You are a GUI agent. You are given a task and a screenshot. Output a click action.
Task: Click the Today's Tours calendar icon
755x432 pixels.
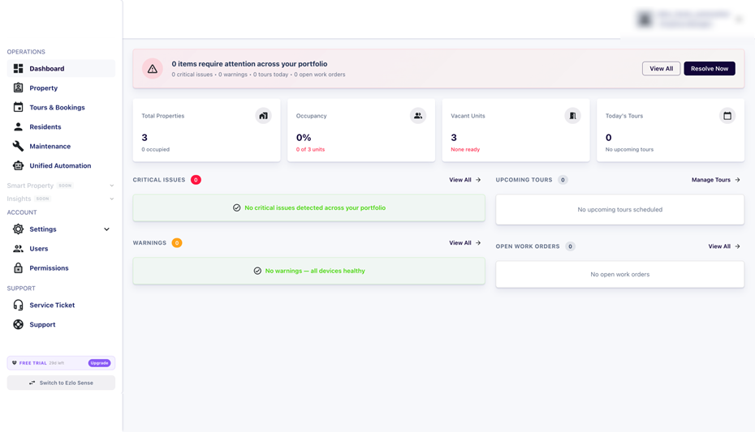[727, 116]
